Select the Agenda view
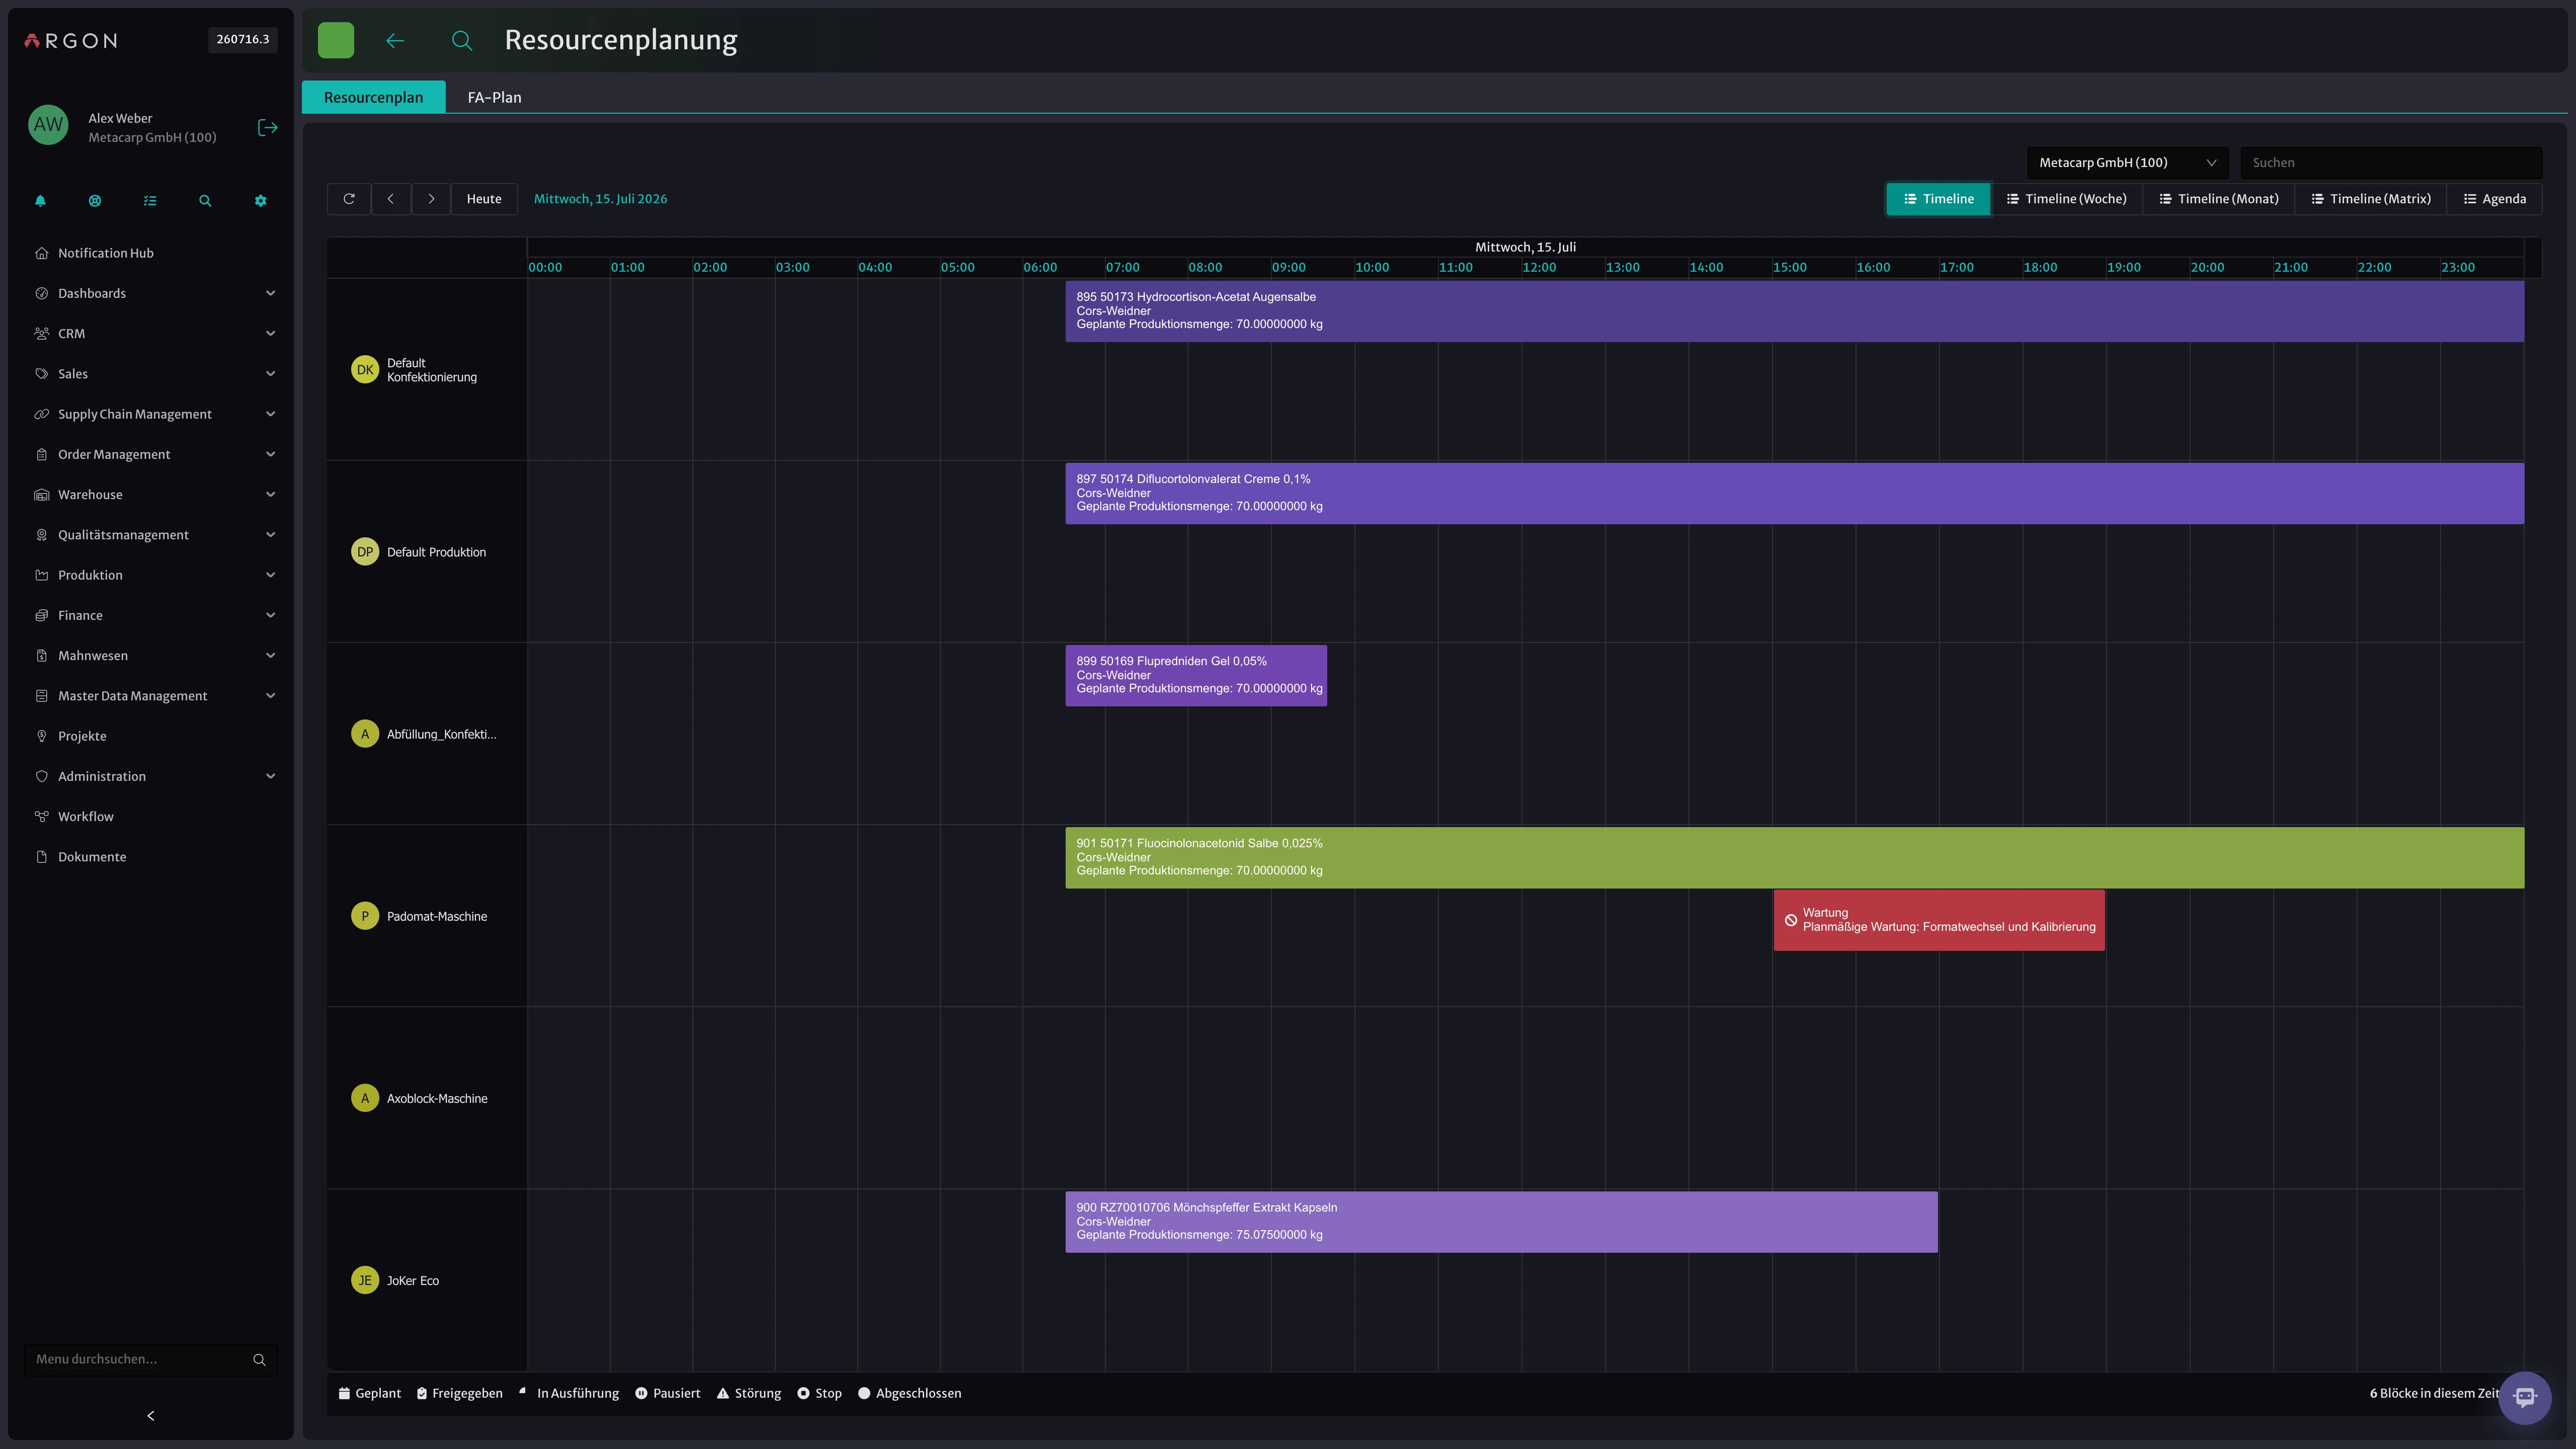2576x1449 pixels. [2495, 199]
